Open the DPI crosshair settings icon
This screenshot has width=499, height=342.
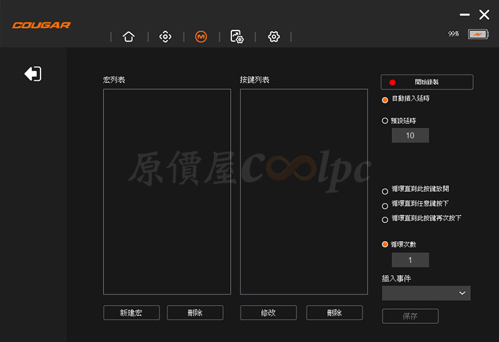(x=165, y=37)
